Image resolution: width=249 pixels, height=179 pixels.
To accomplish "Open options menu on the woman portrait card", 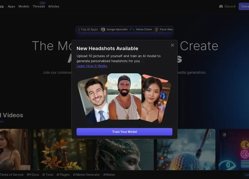I will (x=25, y=135).
